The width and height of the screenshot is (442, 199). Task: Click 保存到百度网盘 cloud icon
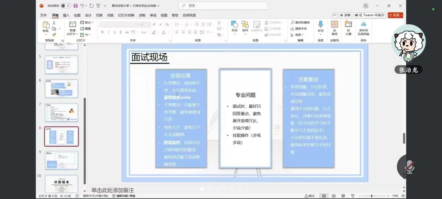pyautogui.click(x=363, y=27)
